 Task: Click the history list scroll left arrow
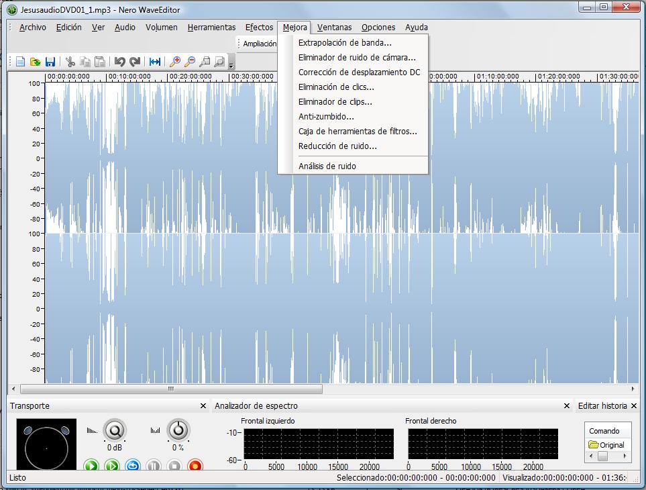pyautogui.click(x=591, y=456)
